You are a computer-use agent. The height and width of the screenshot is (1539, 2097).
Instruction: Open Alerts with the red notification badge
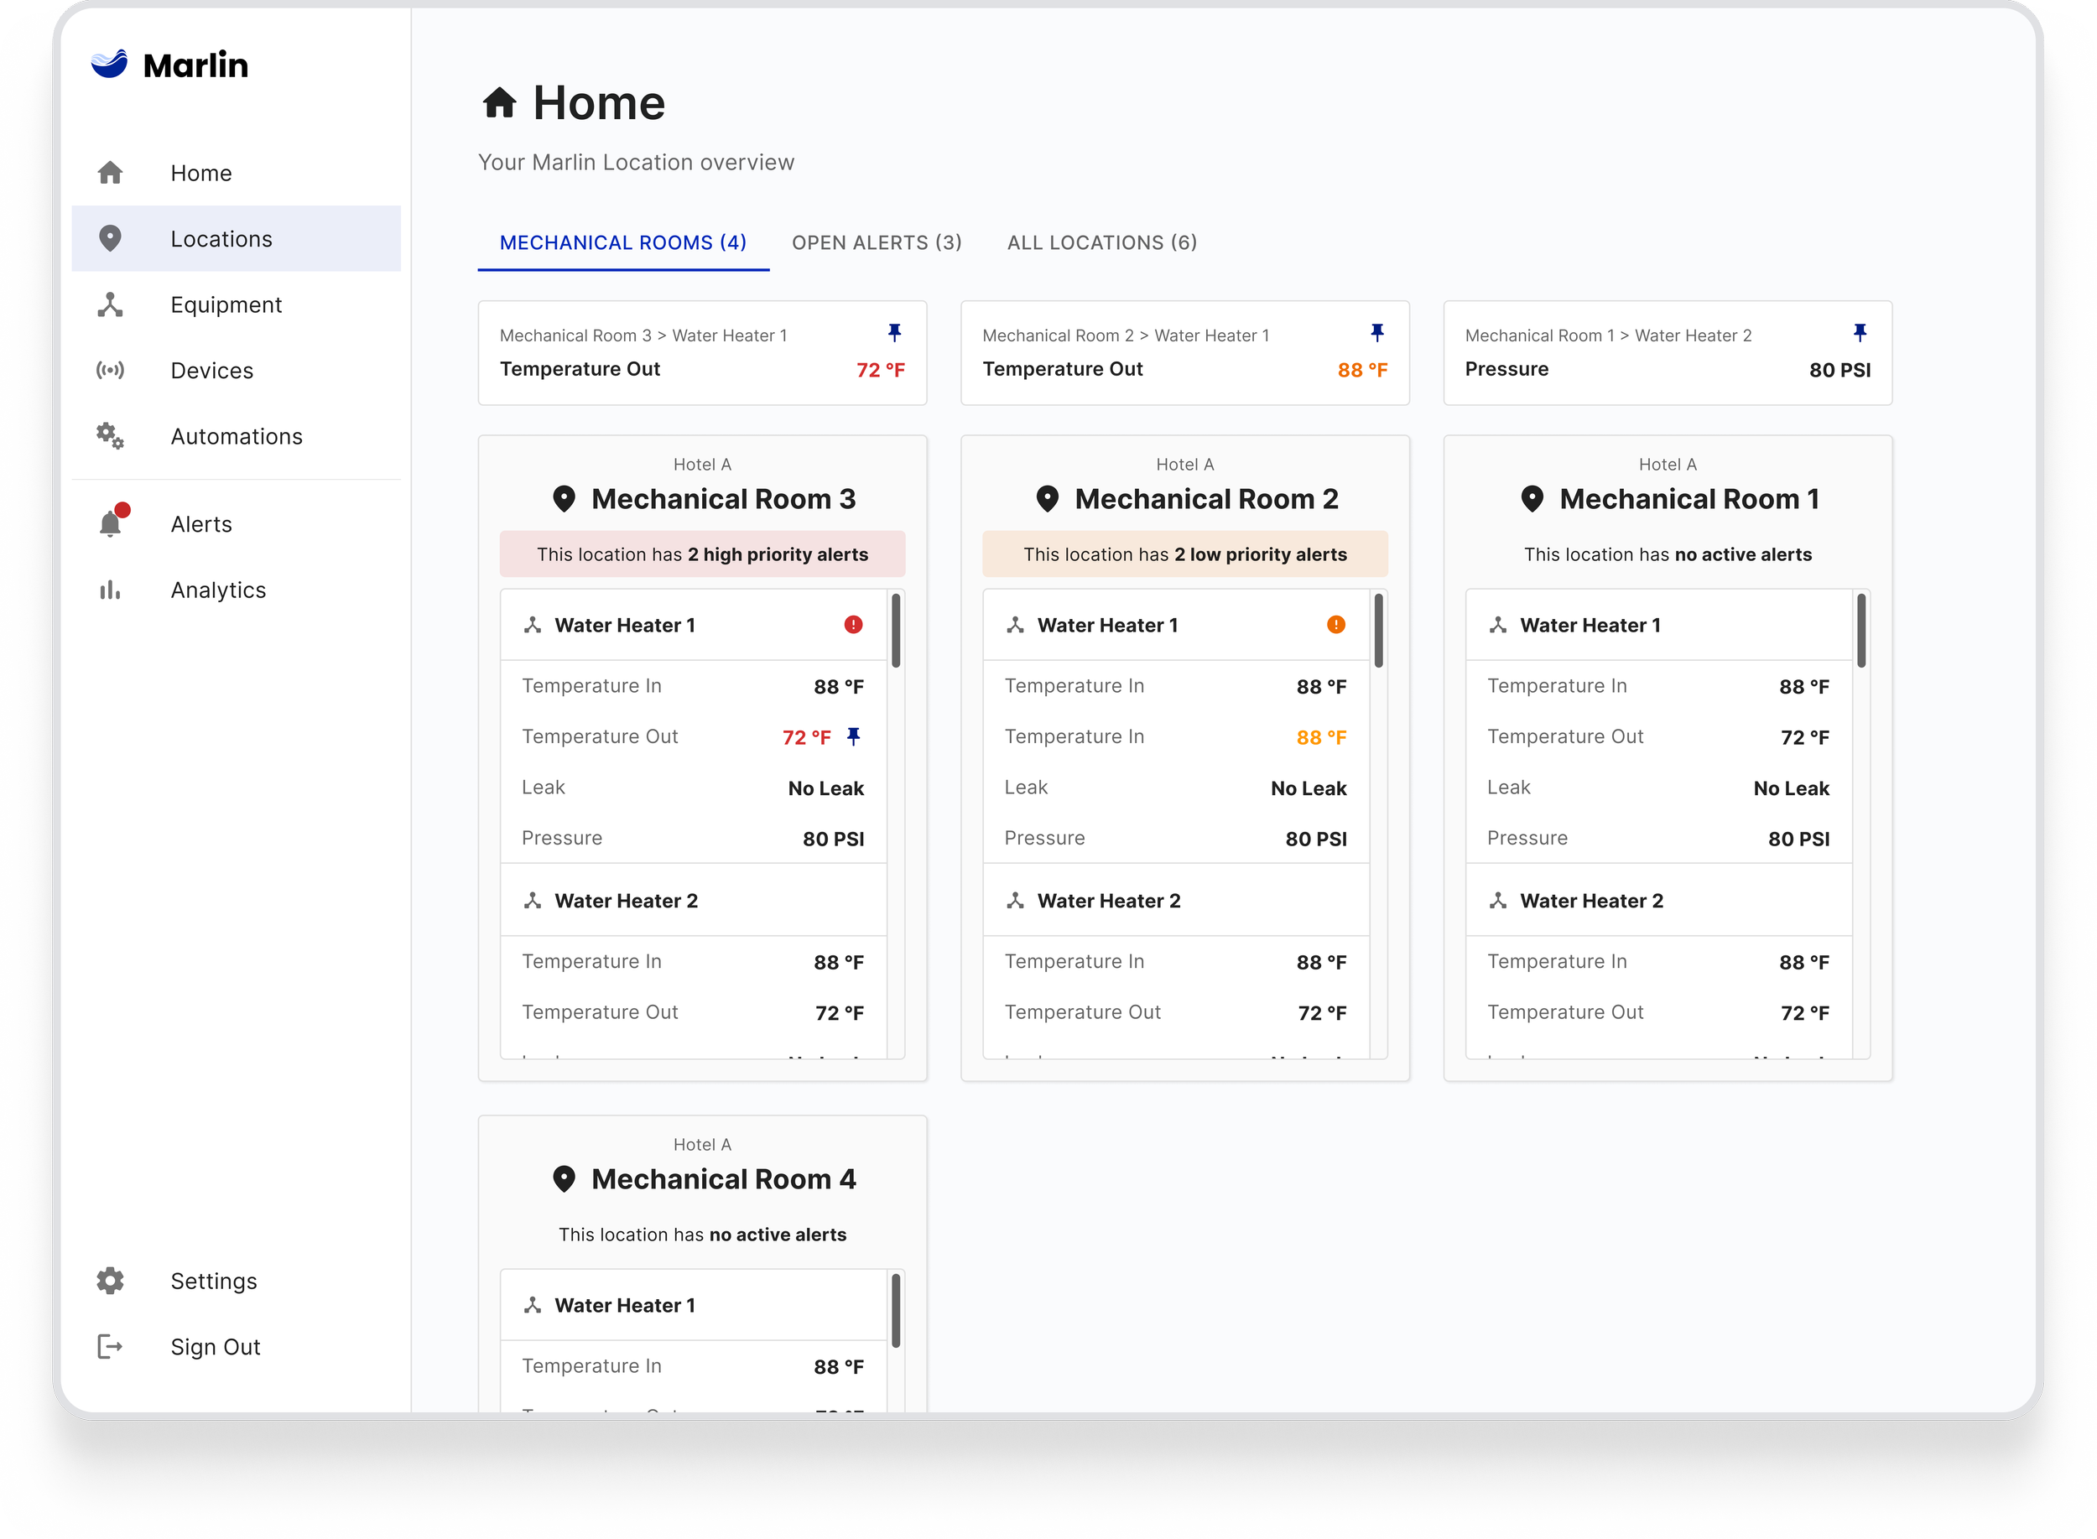point(112,523)
